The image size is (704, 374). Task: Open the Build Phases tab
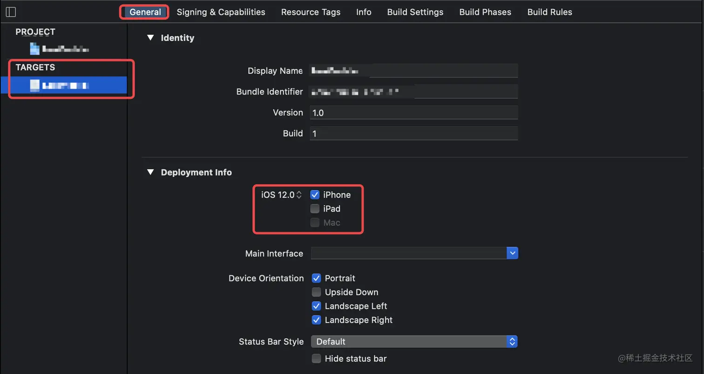(485, 12)
